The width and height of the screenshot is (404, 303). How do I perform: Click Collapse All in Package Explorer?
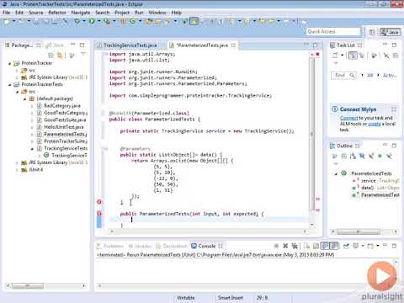point(50,56)
